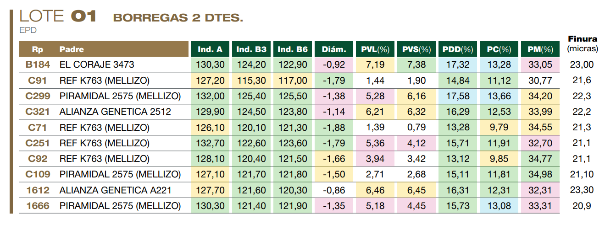
Task: Select Rp code 1666
Action: pos(38,206)
